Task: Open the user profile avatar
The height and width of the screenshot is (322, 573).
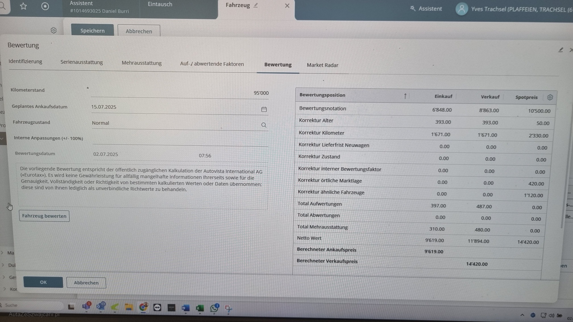Action: point(462,9)
